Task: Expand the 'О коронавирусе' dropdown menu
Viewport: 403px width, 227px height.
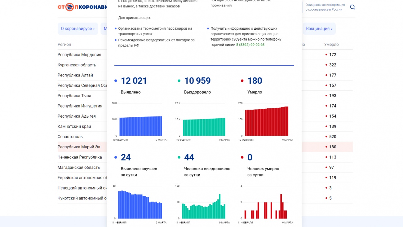Action: (77, 29)
